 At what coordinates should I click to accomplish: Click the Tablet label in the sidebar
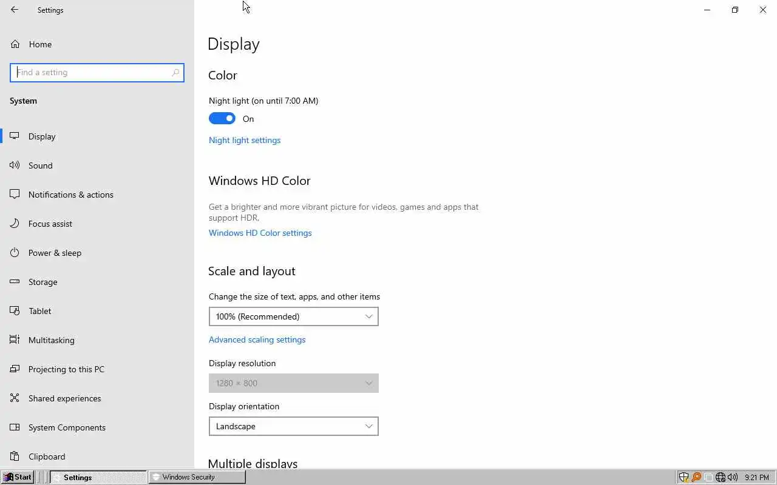[x=40, y=311]
